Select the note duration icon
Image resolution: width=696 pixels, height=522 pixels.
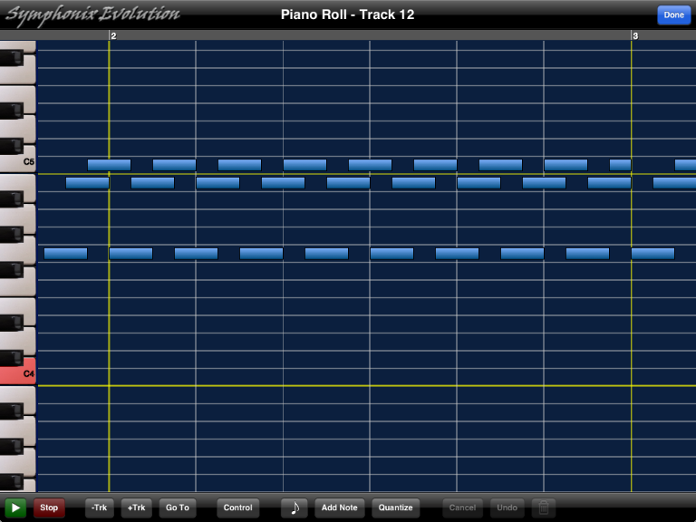pos(294,507)
